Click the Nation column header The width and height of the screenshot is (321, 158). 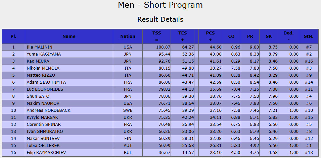[128, 36]
